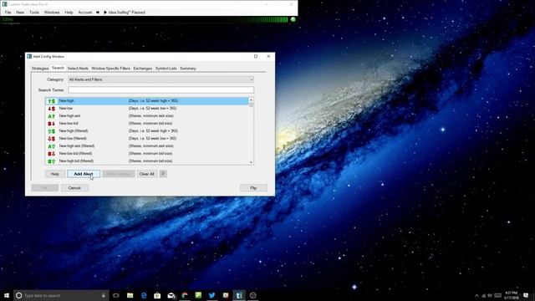Image resolution: width=535 pixels, height=301 pixels.
Task: Select the "New high ask" row text
Action: [69, 116]
